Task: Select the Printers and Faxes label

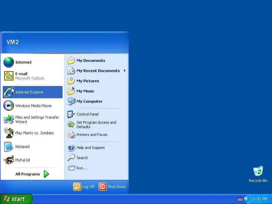Action: pyautogui.click(x=92, y=135)
